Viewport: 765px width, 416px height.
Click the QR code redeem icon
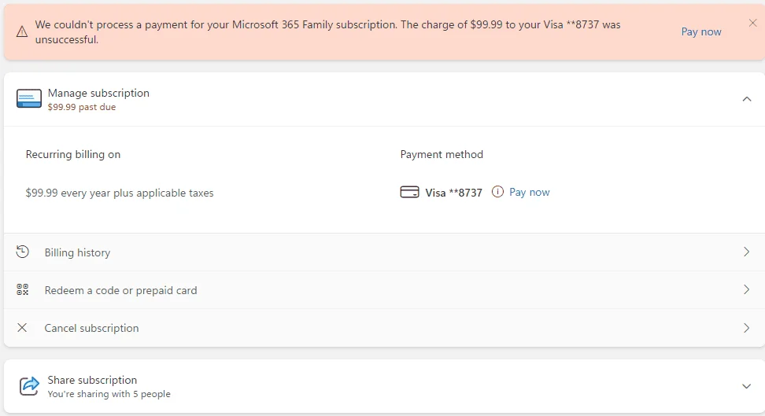click(x=23, y=289)
